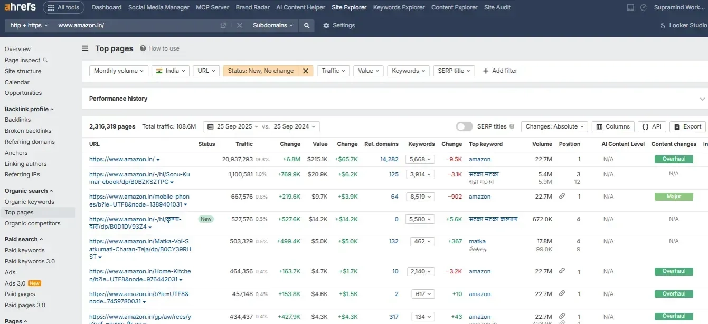Click the Overhaul badge in the first row
708x324 pixels.
(674, 159)
